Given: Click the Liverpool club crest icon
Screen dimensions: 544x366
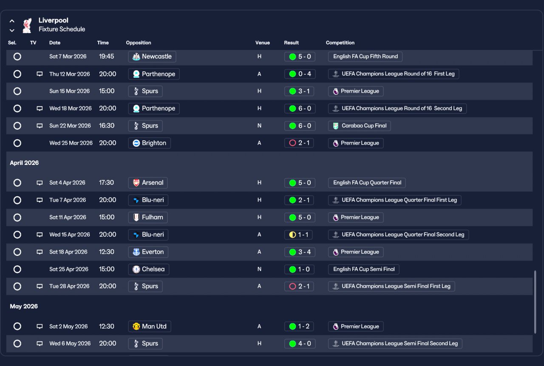Looking at the screenshot, I should pos(27,25).
